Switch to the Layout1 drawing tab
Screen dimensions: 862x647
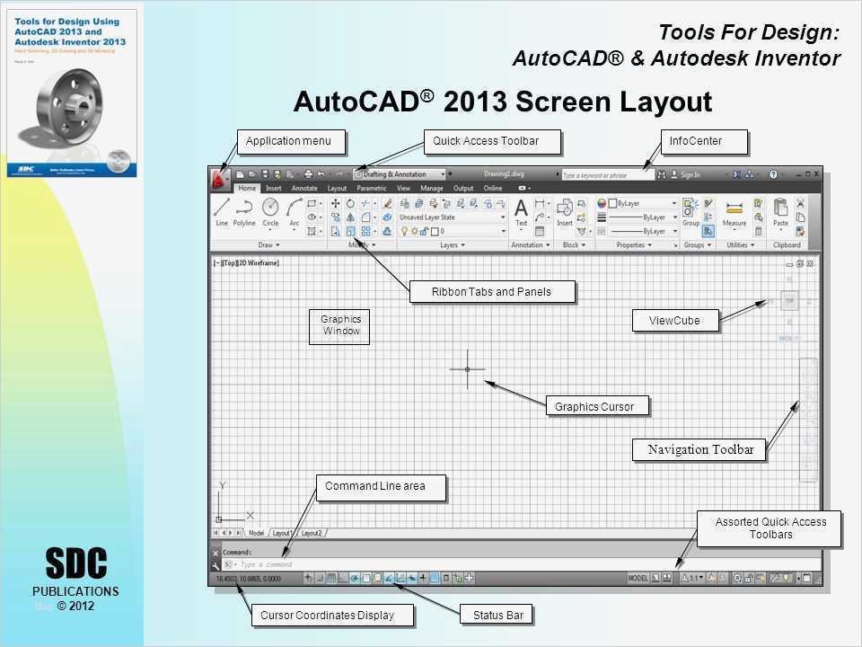(281, 533)
